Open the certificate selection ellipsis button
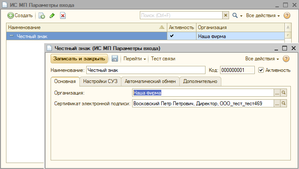 pos(277,104)
